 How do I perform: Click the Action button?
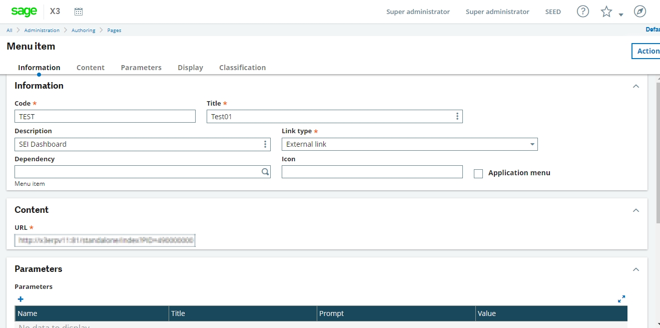[x=648, y=51]
